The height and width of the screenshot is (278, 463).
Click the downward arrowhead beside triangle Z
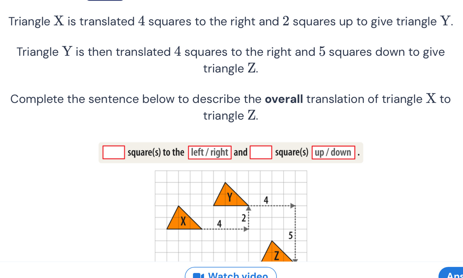295,260
